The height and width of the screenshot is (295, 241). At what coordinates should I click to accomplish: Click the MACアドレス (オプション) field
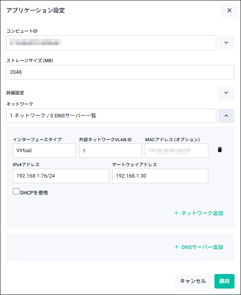pyautogui.click(x=177, y=151)
